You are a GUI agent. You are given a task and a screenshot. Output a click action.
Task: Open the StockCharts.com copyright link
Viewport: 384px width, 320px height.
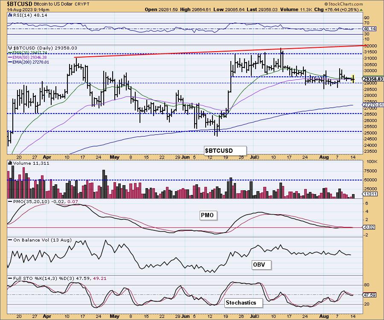click(344, 4)
